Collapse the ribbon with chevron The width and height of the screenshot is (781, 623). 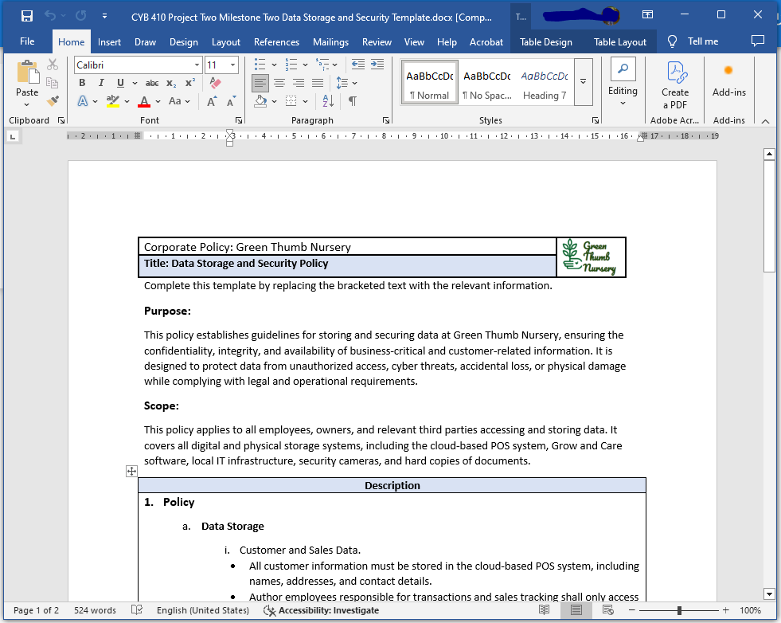pyautogui.click(x=766, y=121)
